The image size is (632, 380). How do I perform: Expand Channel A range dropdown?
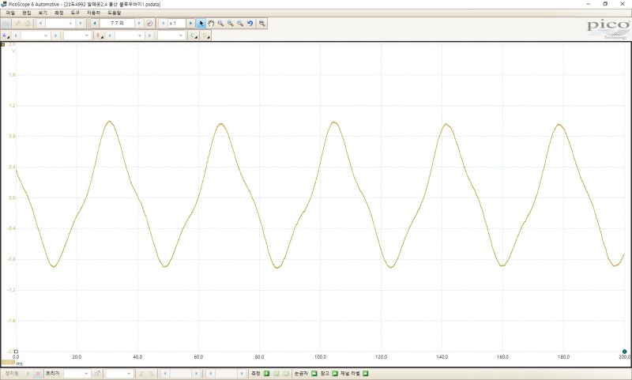[45, 36]
